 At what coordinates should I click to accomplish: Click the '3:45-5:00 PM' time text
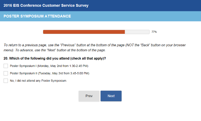tap(80, 73)
